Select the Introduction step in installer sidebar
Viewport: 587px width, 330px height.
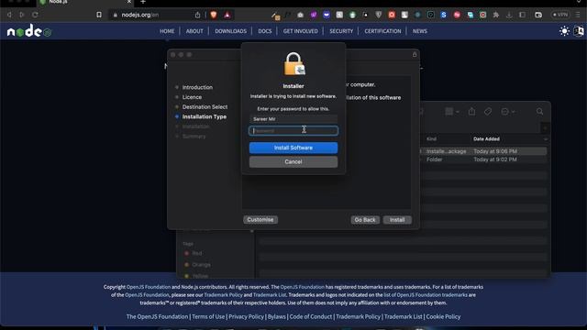[197, 87]
